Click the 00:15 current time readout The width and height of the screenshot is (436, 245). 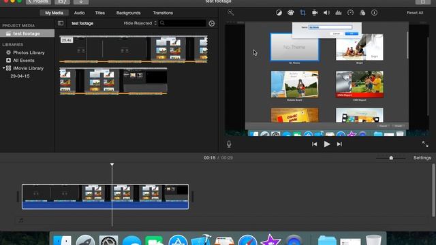(209, 158)
